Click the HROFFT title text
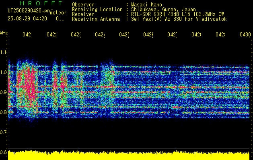This screenshot has width=253, height=160. point(41,3)
